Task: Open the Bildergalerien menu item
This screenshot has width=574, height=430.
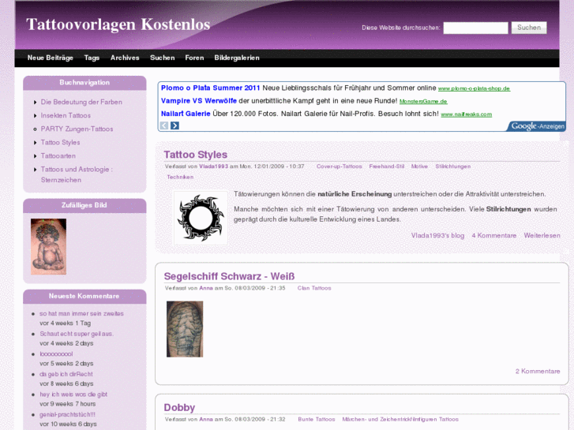Action: [237, 58]
